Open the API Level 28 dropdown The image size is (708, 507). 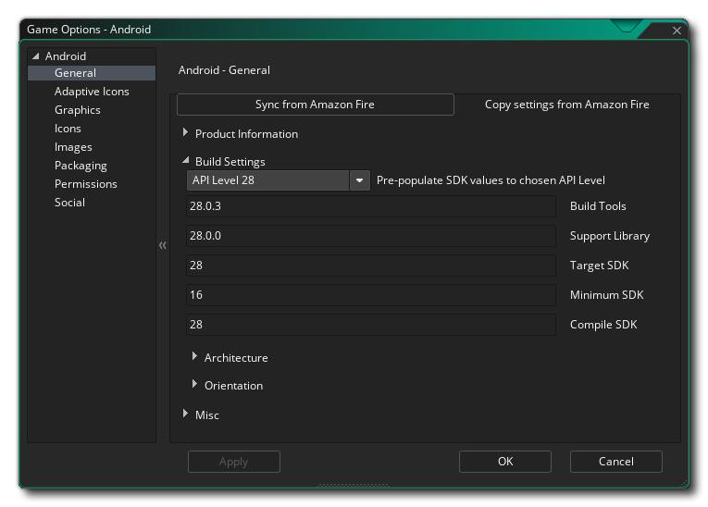pos(360,180)
